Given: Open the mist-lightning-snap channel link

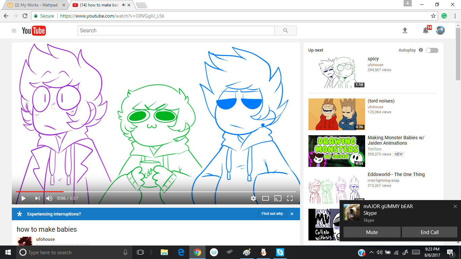Looking at the screenshot, I should coord(384,180).
